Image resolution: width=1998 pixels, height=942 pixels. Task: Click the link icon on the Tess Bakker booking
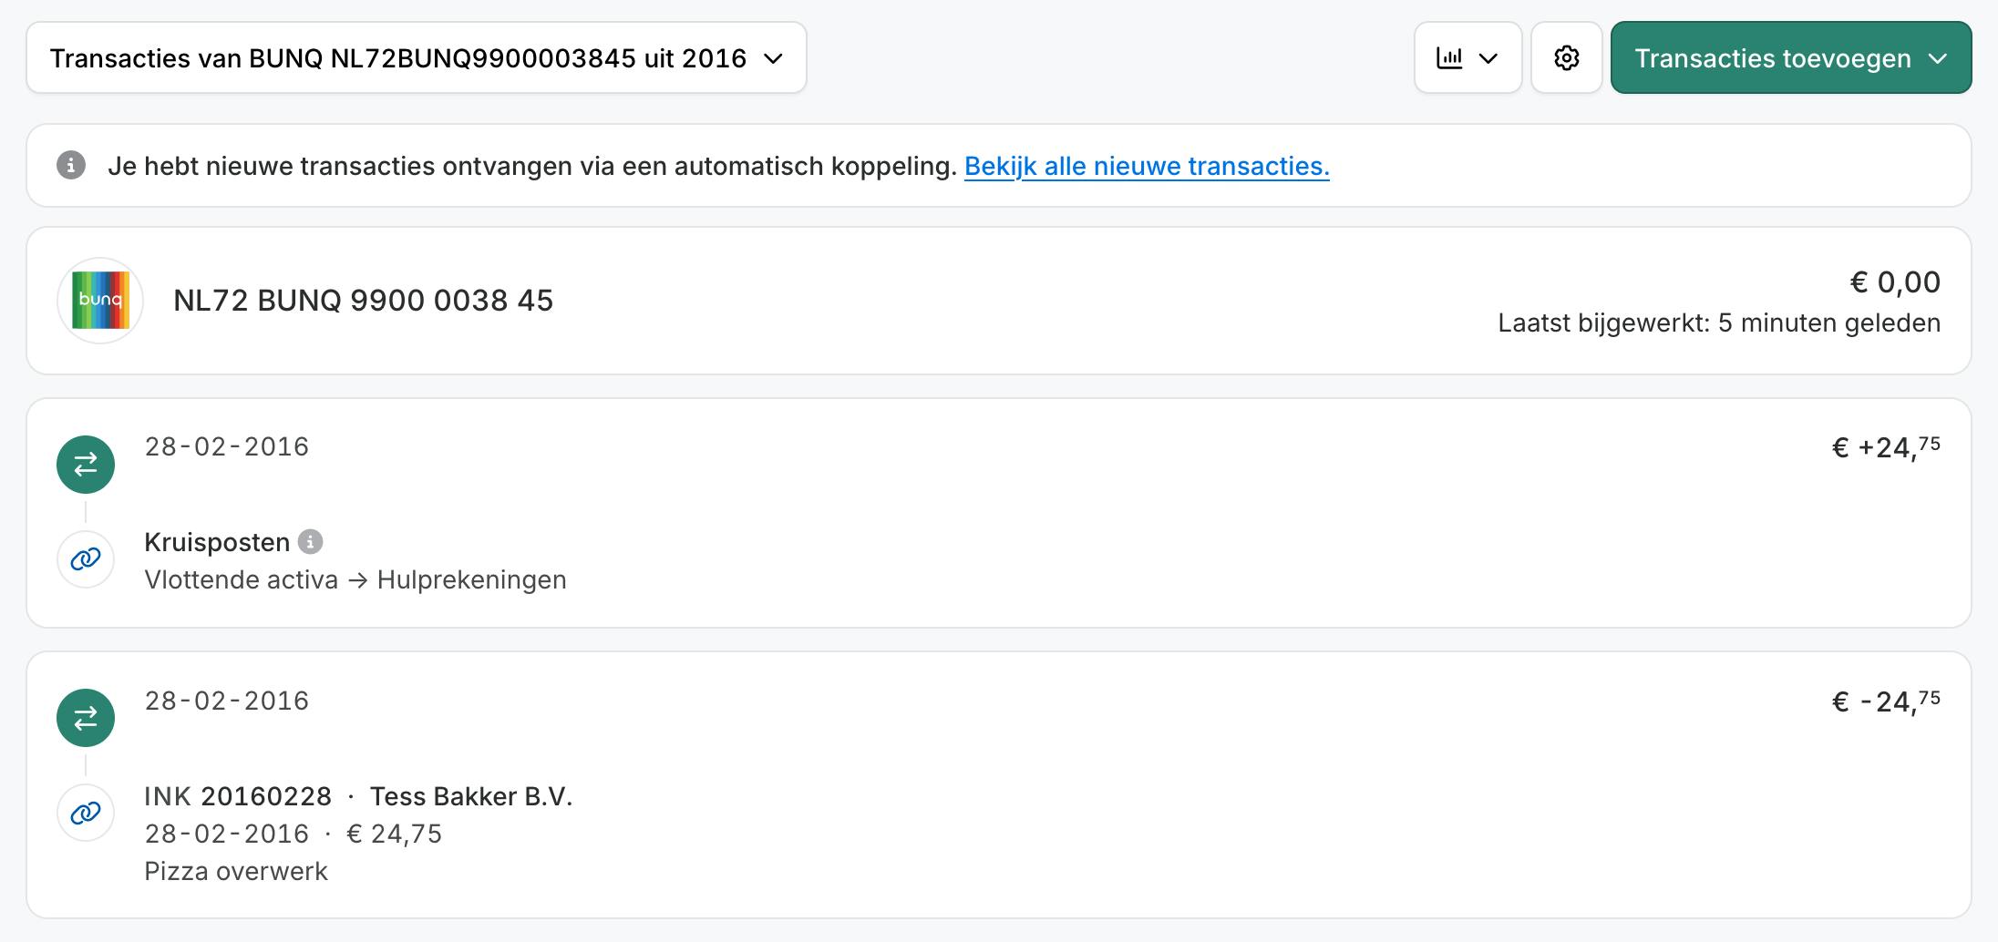pyautogui.click(x=86, y=812)
